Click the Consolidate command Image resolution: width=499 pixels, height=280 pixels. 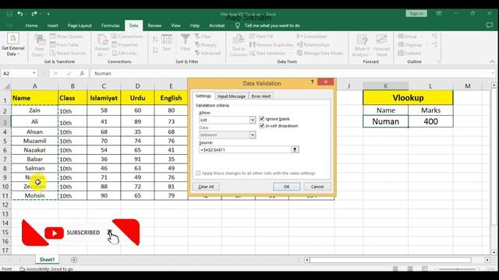(312, 37)
